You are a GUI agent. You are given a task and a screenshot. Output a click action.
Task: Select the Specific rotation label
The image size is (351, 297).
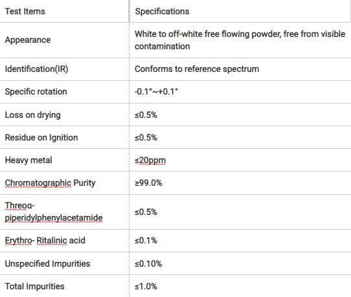click(x=36, y=92)
